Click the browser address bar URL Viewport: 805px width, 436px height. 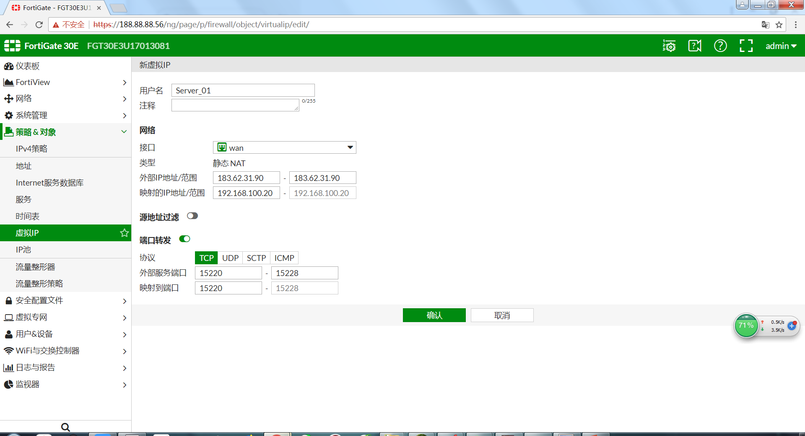point(201,25)
